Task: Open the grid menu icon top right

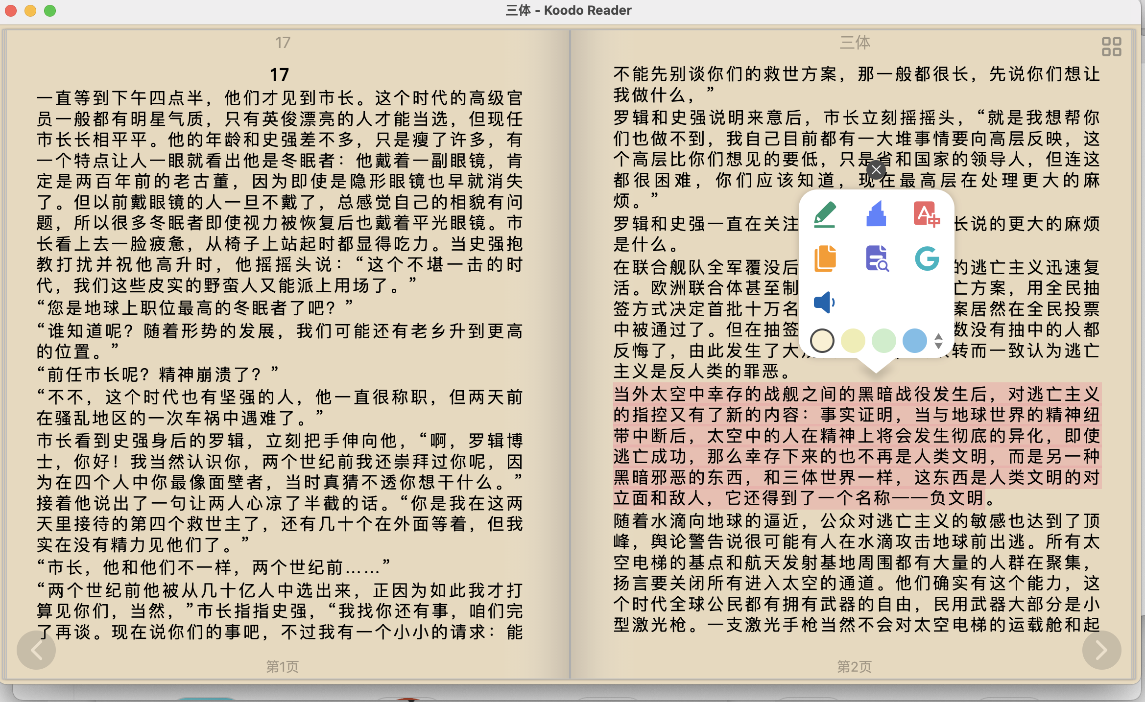Action: [1111, 47]
